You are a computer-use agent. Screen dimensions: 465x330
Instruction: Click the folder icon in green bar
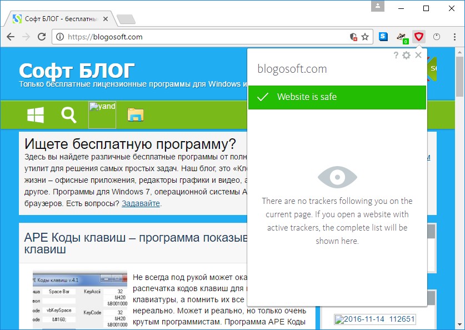136,115
